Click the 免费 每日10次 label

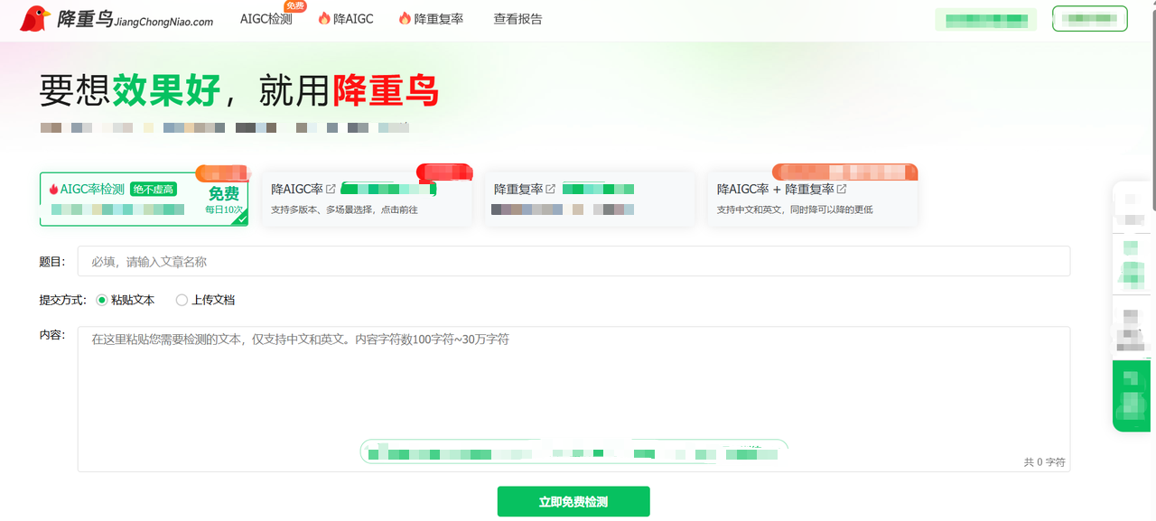(x=225, y=200)
